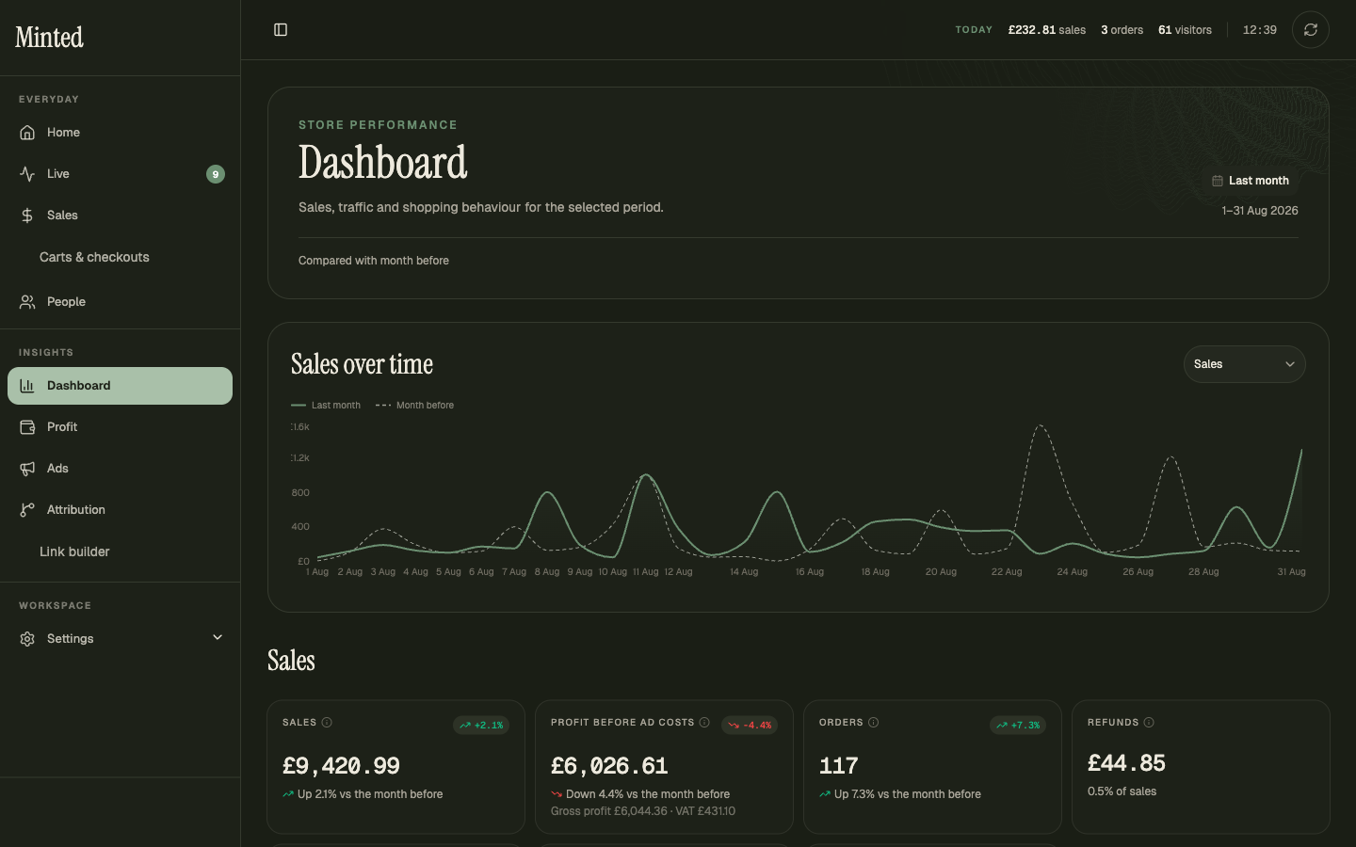Click the Minted logo
1356x847 pixels.
point(49,38)
